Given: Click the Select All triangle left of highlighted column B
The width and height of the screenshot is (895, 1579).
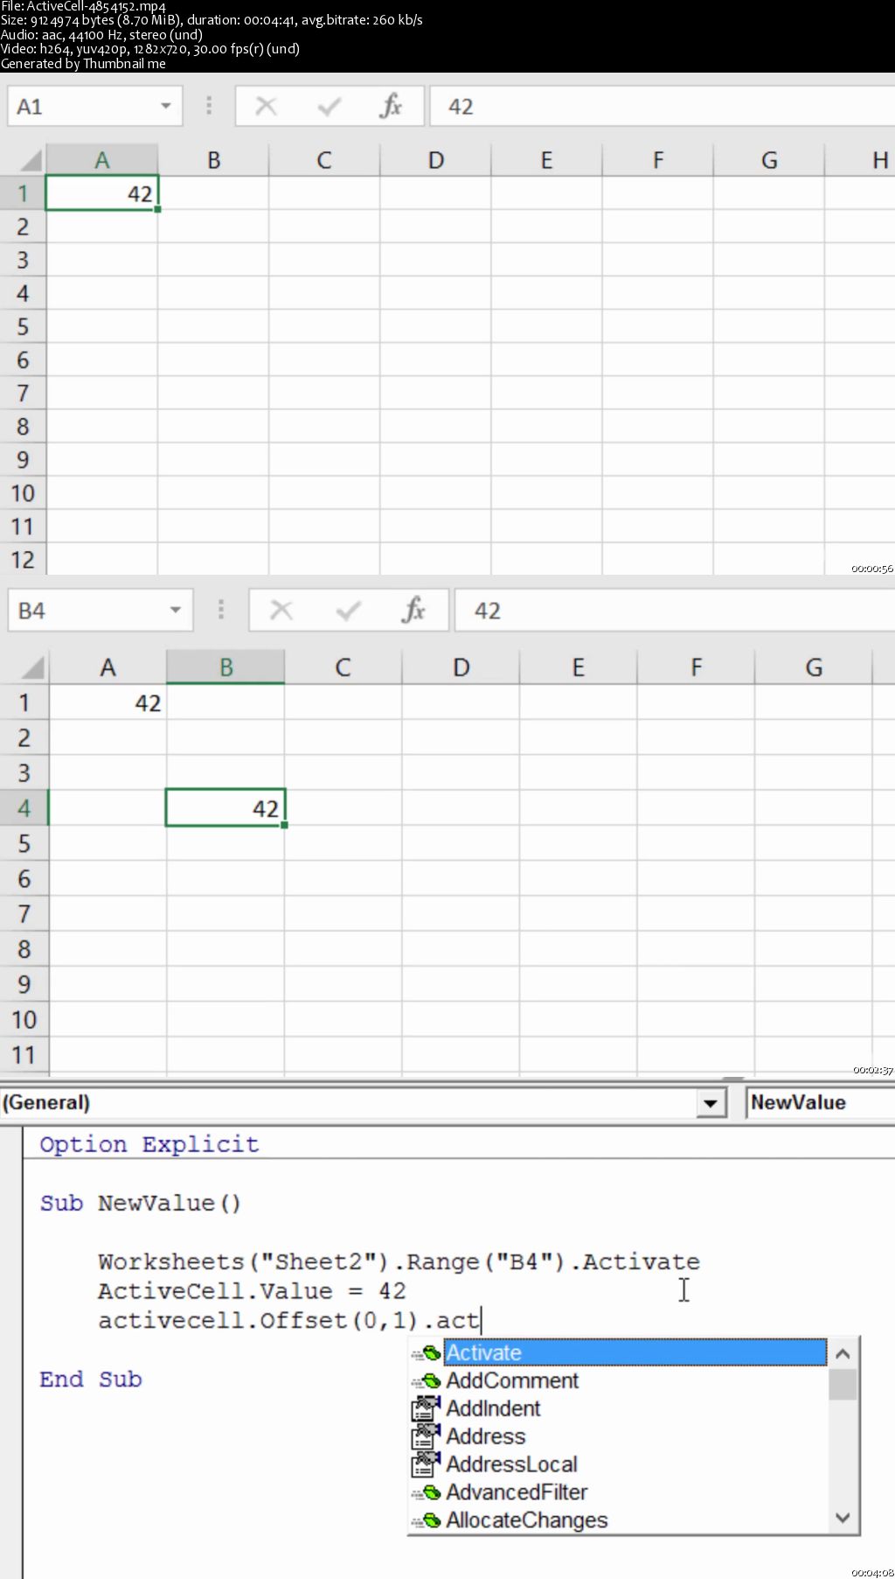Looking at the screenshot, I should coord(31,668).
